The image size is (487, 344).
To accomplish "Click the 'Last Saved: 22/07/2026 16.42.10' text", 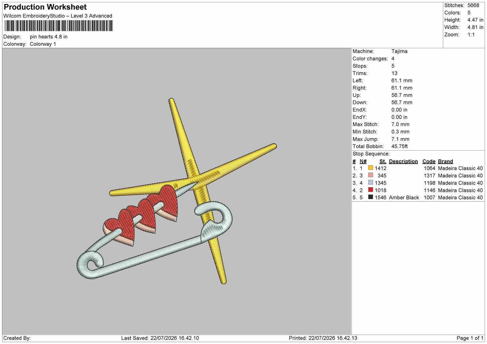I will coord(160,338).
